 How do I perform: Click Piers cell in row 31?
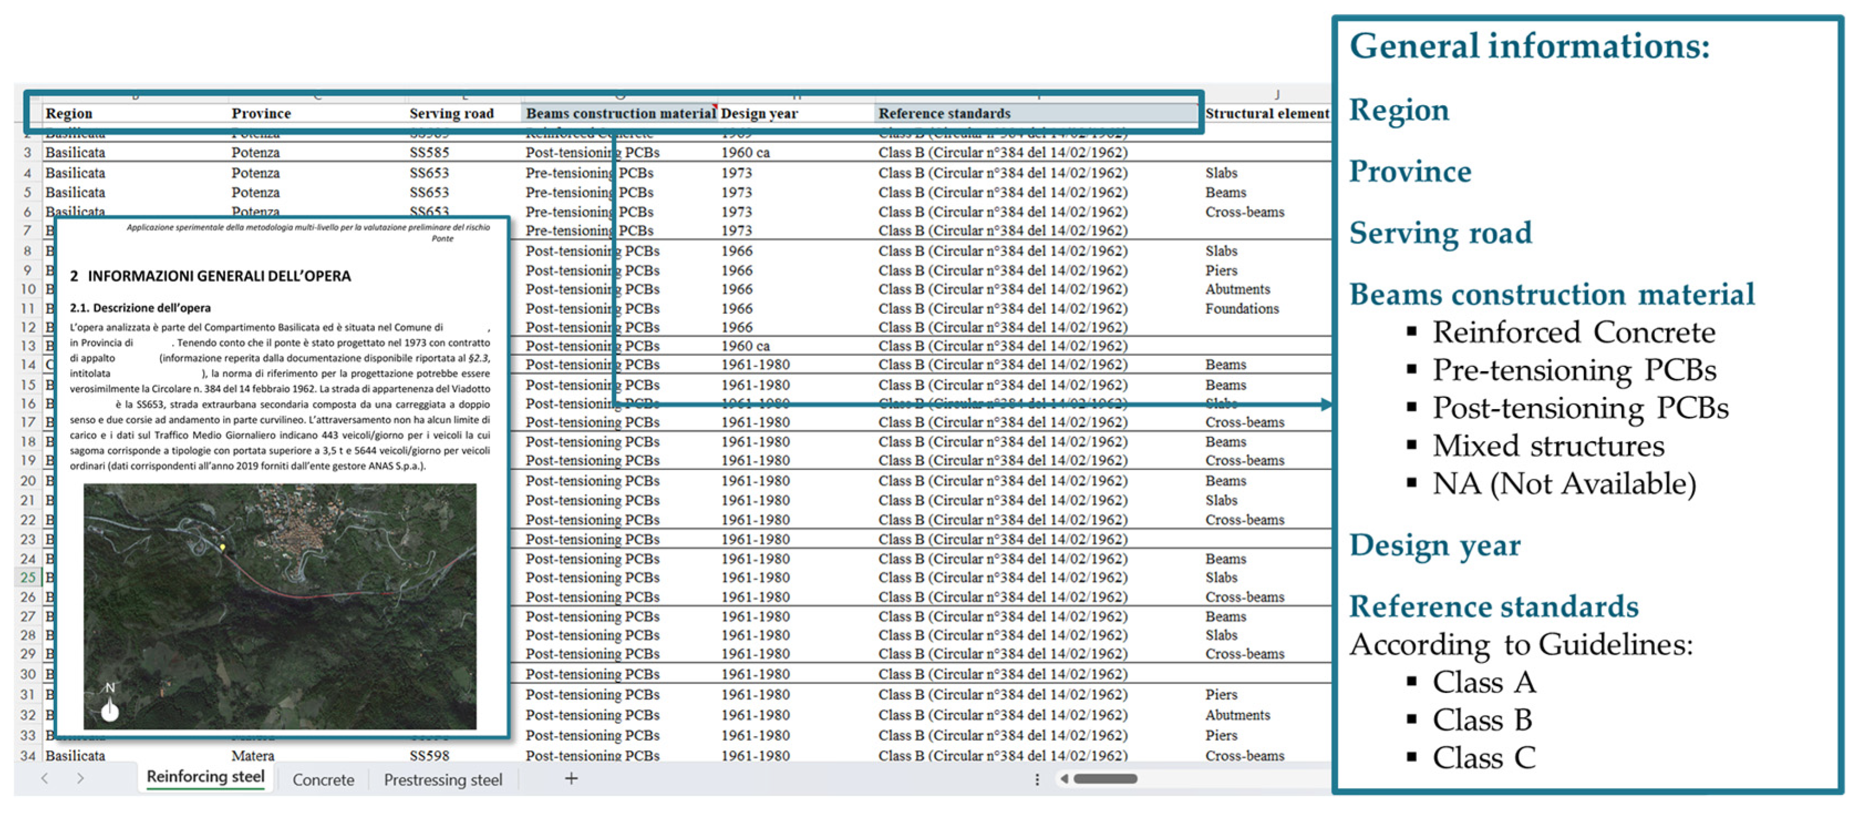point(1221,695)
